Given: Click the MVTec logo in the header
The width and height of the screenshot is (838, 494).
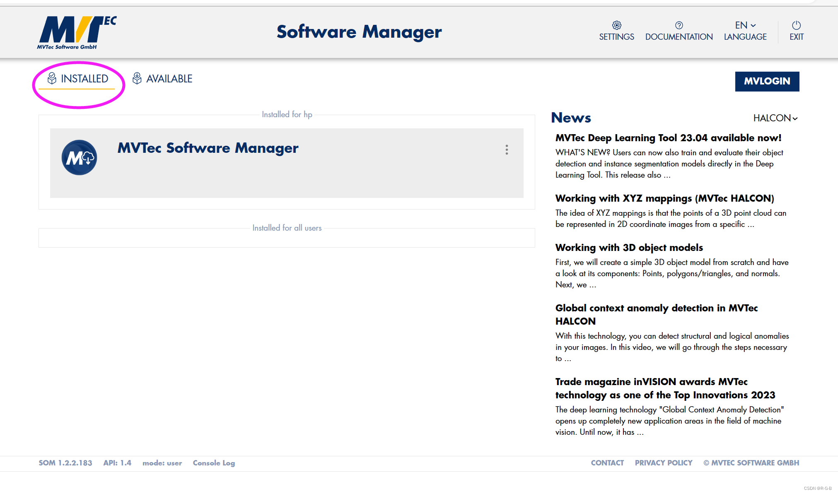Looking at the screenshot, I should click(x=77, y=32).
